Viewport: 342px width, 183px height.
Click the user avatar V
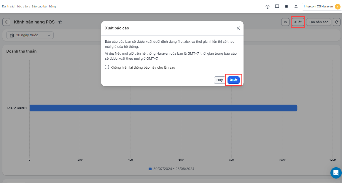click(x=338, y=7)
